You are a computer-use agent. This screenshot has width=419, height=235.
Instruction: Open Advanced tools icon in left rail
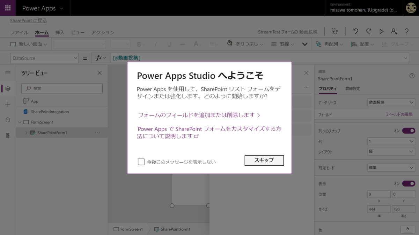pyautogui.click(x=8, y=136)
